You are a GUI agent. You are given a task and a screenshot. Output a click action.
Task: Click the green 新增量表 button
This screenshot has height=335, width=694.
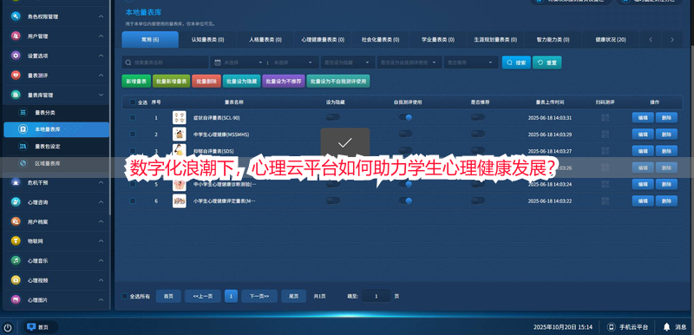point(136,82)
